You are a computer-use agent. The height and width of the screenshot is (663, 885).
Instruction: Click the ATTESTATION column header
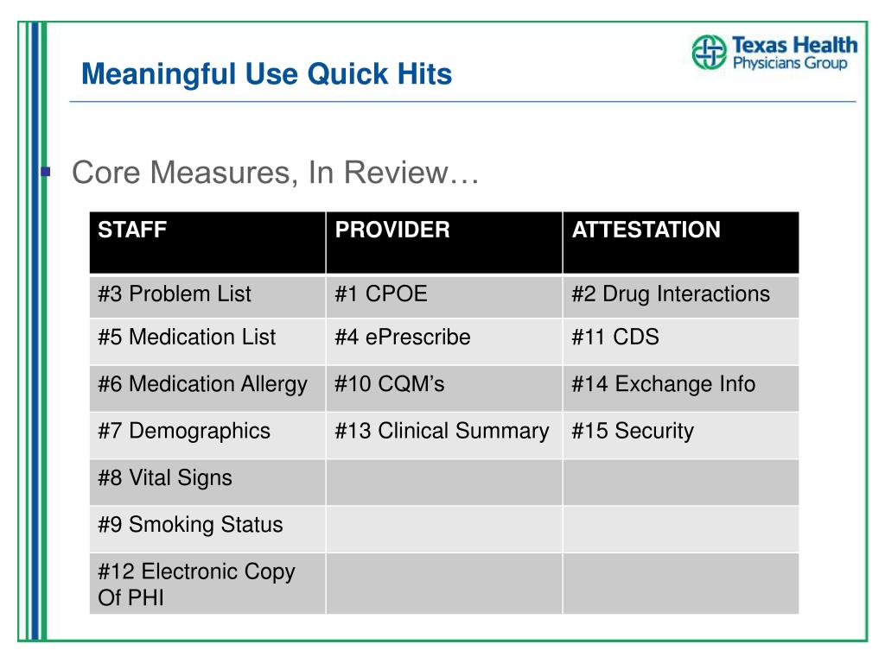(x=681, y=243)
